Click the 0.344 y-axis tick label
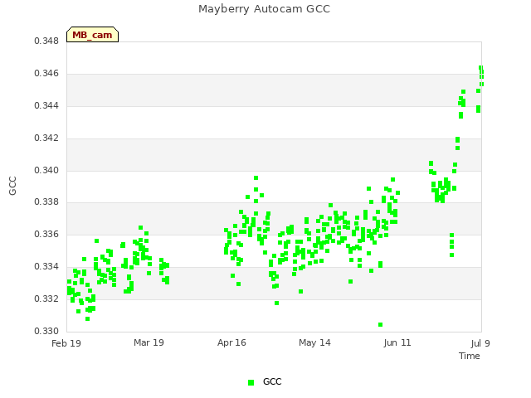This screenshot has width=531, height=398. pos(46,105)
